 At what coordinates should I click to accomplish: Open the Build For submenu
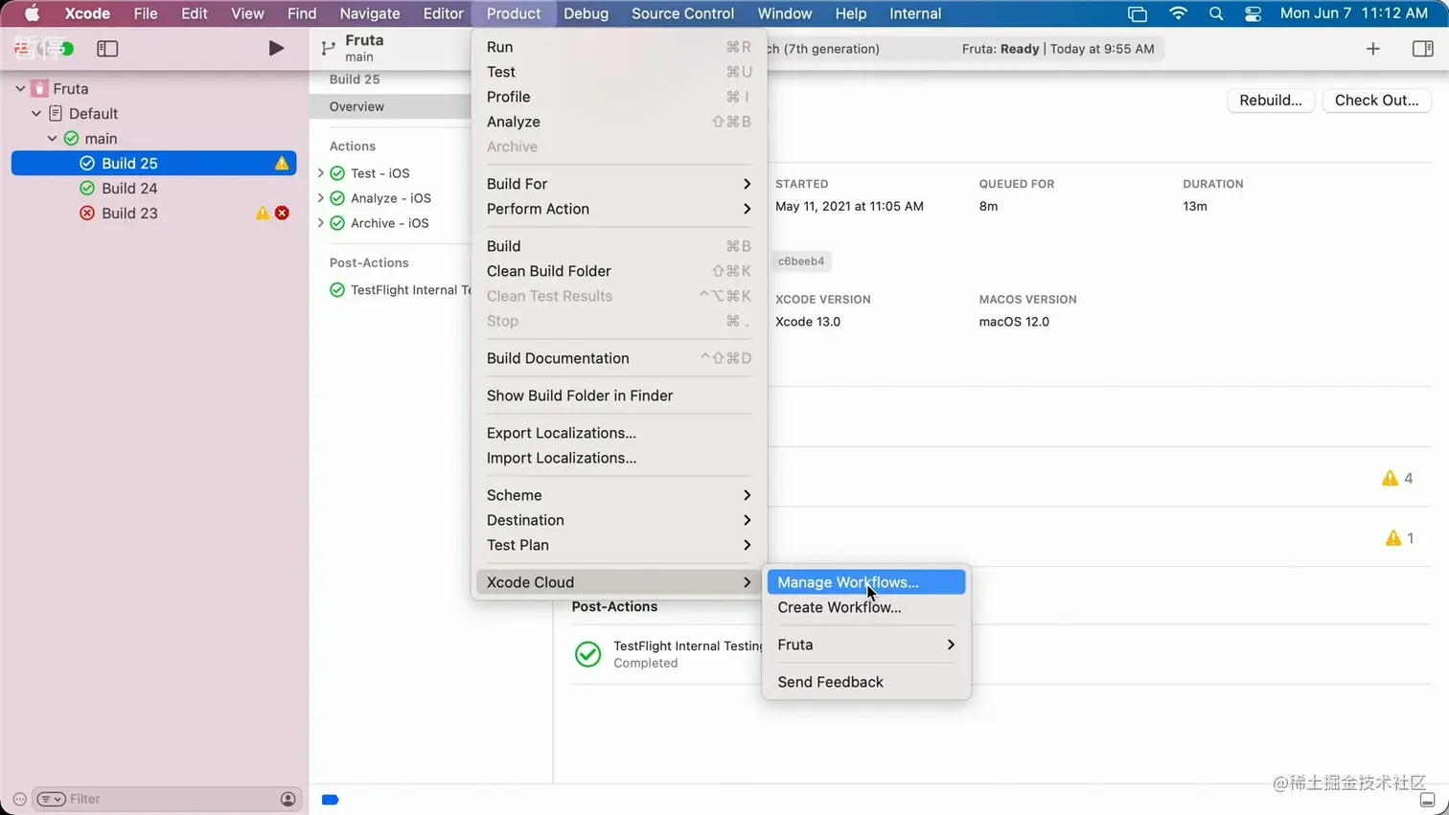[619, 184]
